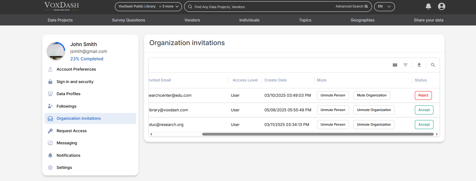Image resolution: width=476 pixels, height=181 pixels.
Task: Click the Request Access key icon
Action: pos(50,131)
